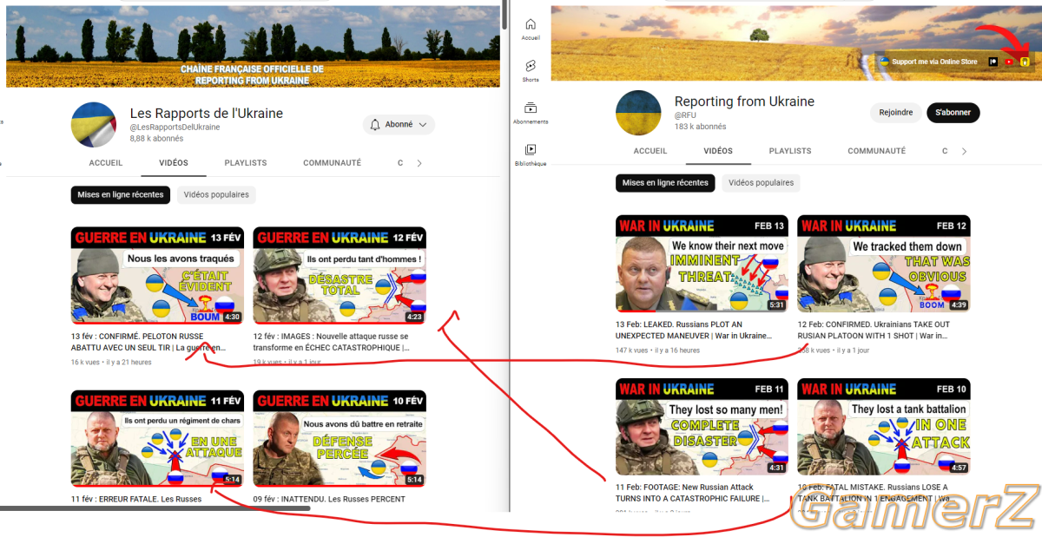
Task: Click the left window's vertical scrollbar thumb
Action: coord(504,13)
